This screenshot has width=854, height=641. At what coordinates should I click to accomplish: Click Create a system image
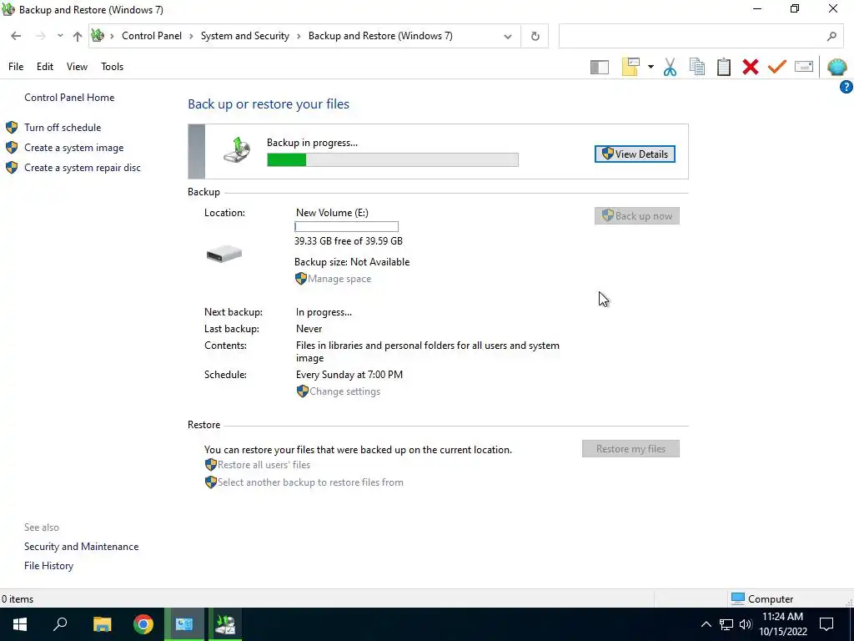[73, 148]
